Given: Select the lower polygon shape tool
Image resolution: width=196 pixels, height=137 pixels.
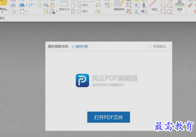Looking at the screenshot, I should coord(169,11).
